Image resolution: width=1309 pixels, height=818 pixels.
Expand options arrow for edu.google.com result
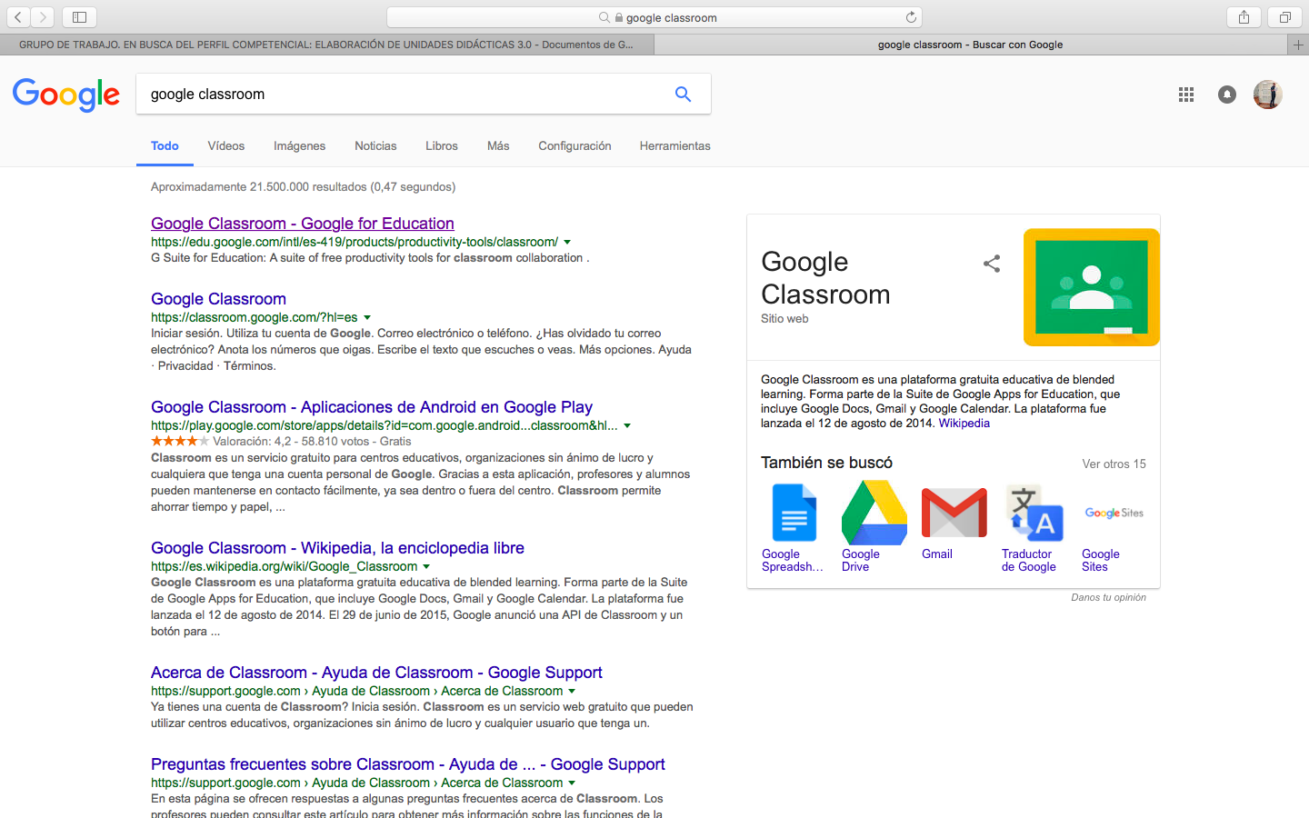click(567, 243)
